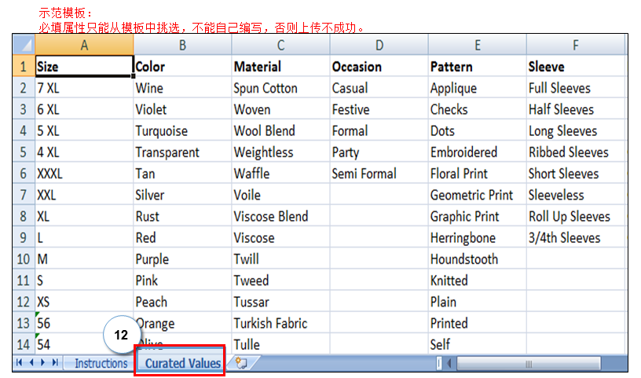Click the Violet cell
The width and height of the screenshot is (641, 378).
click(x=182, y=108)
